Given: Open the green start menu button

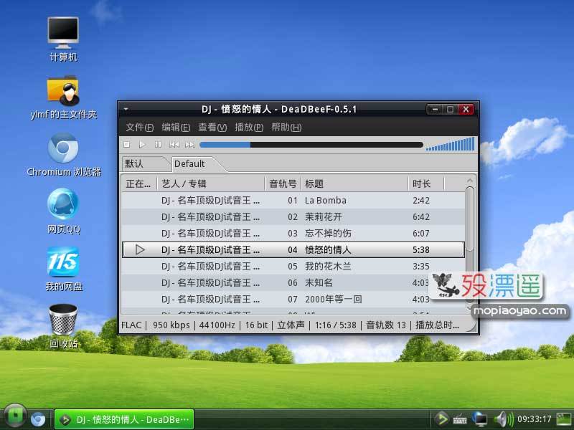Looking at the screenshot, I should click(15, 416).
